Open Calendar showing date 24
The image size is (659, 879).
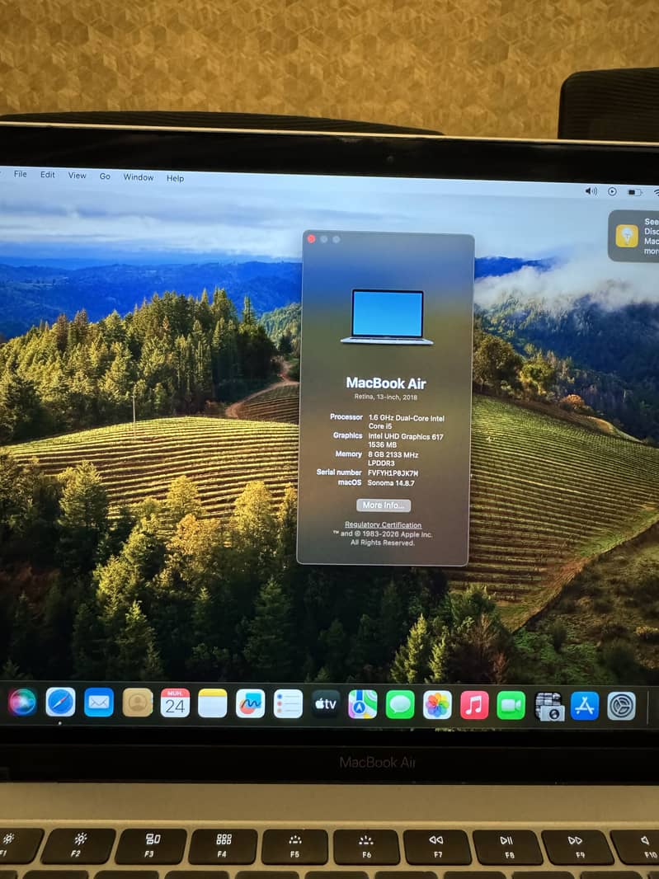[175, 703]
